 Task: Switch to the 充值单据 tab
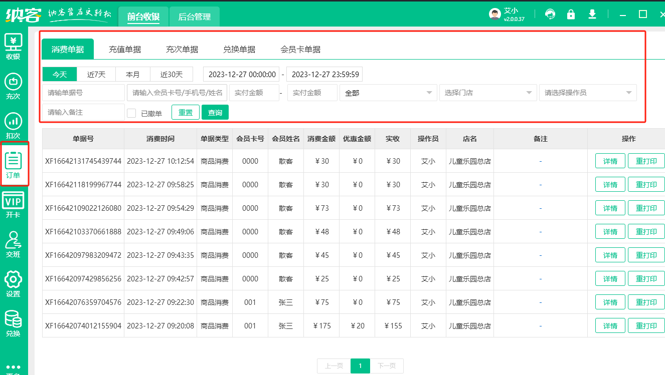[x=125, y=49]
